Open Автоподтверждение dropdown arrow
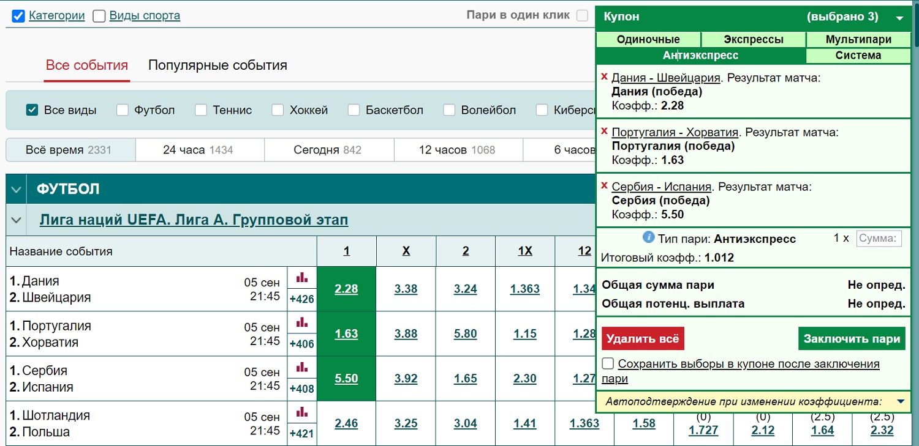 (x=900, y=402)
